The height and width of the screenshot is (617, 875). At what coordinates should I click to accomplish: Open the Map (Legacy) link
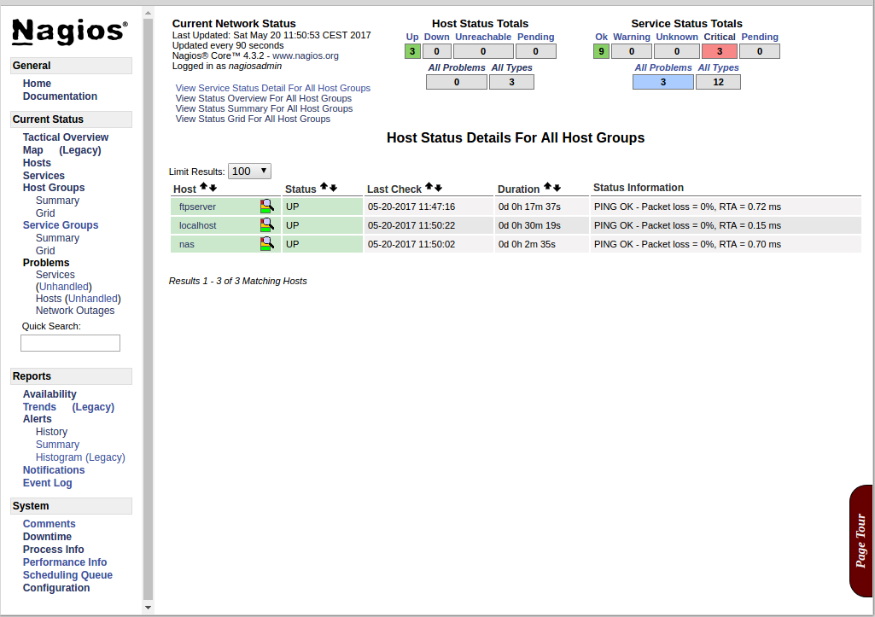(x=80, y=150)
